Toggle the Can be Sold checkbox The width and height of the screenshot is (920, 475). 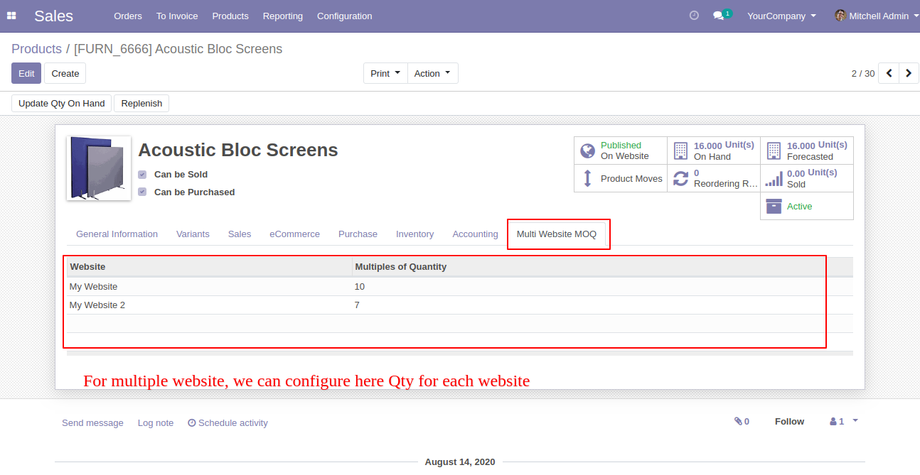pos(142,175)
